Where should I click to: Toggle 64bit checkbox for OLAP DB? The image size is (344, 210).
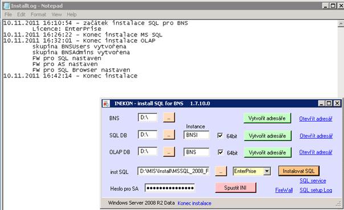(x=220, y=152)
